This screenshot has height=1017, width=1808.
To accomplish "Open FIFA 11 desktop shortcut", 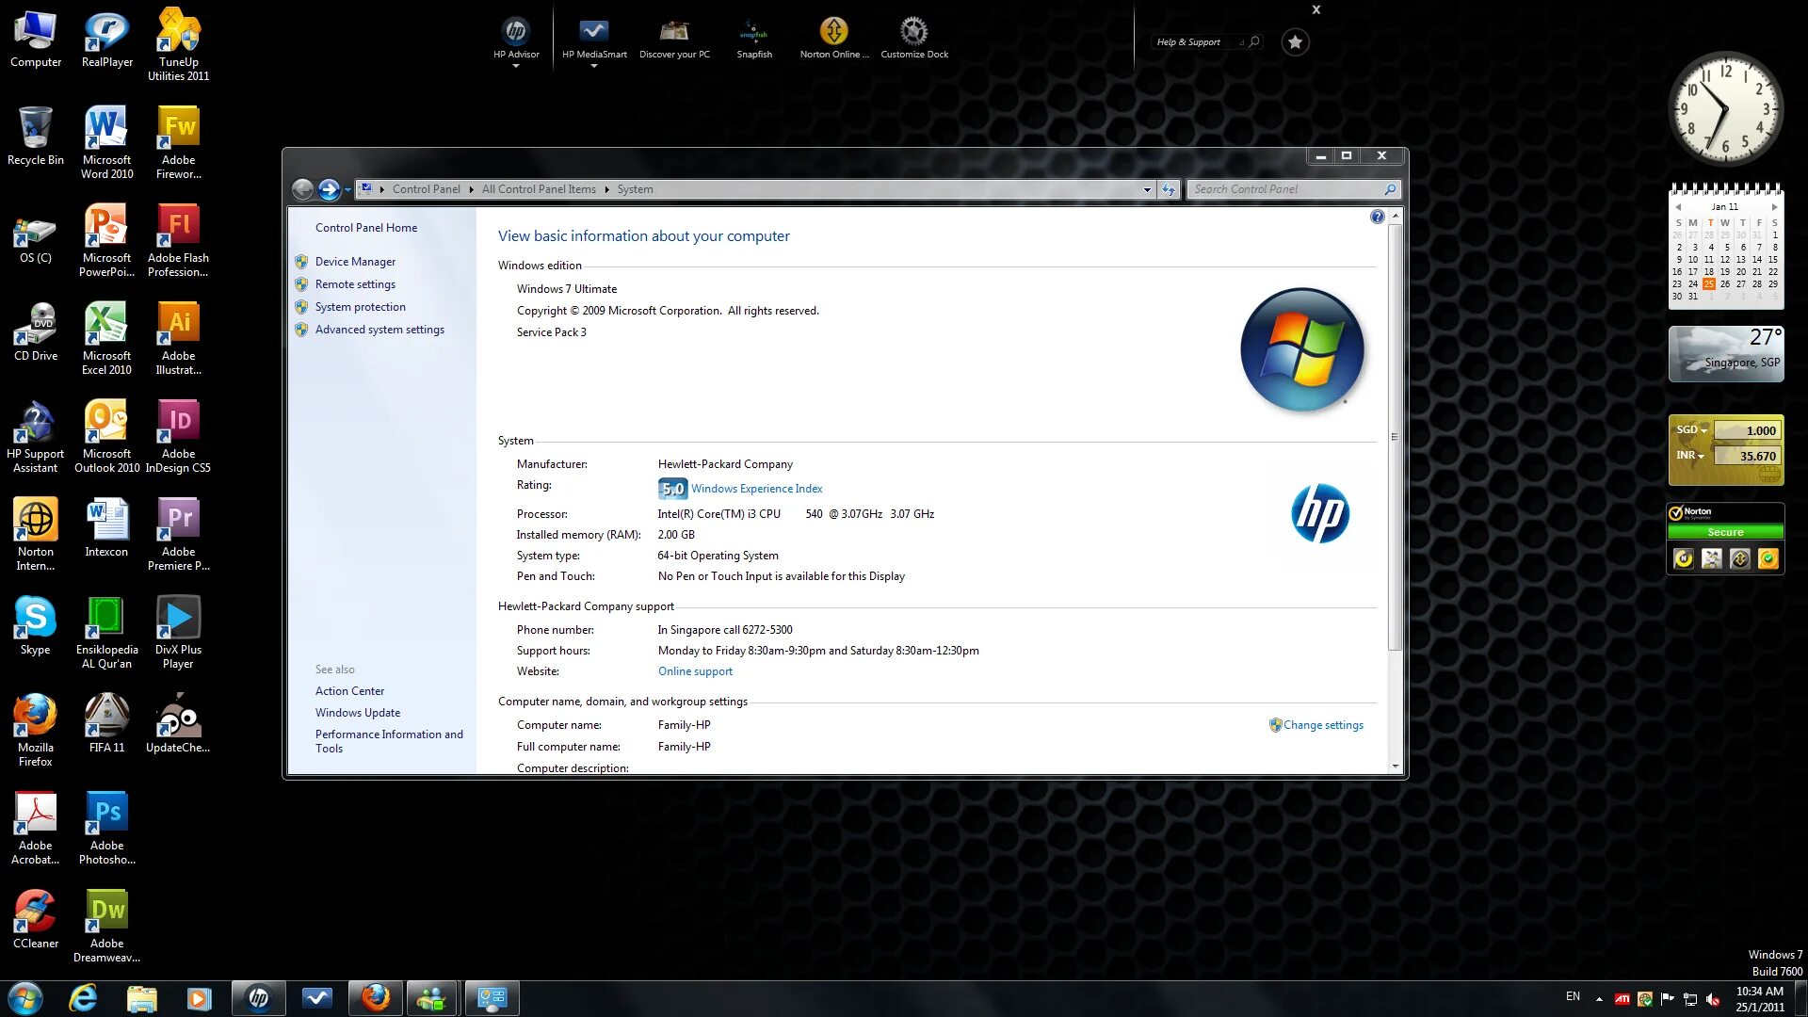I will pos(106,723).
